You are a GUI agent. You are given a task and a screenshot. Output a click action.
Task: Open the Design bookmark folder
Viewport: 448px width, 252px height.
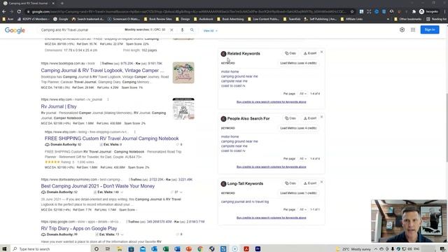point(183,19)
